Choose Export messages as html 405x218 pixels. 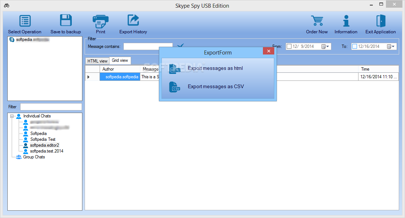coord(215,68)
